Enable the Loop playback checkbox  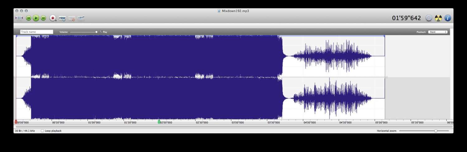click(43, 131)
